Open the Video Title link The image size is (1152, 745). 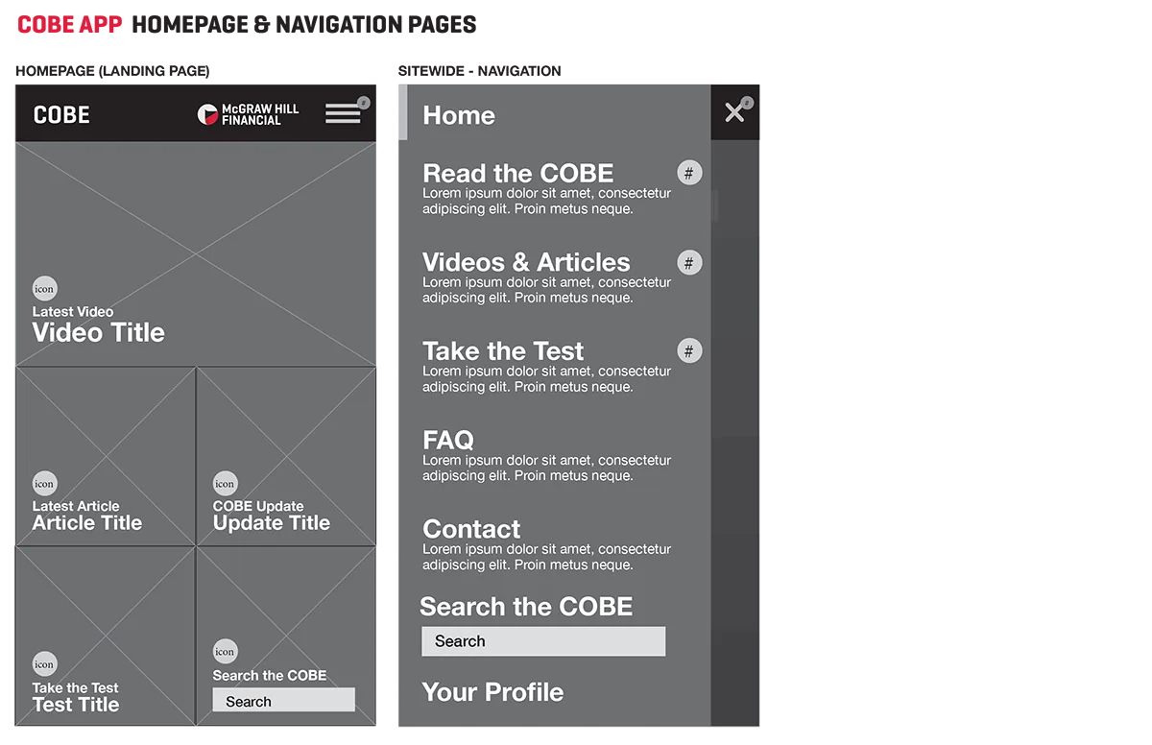(99, 332)
